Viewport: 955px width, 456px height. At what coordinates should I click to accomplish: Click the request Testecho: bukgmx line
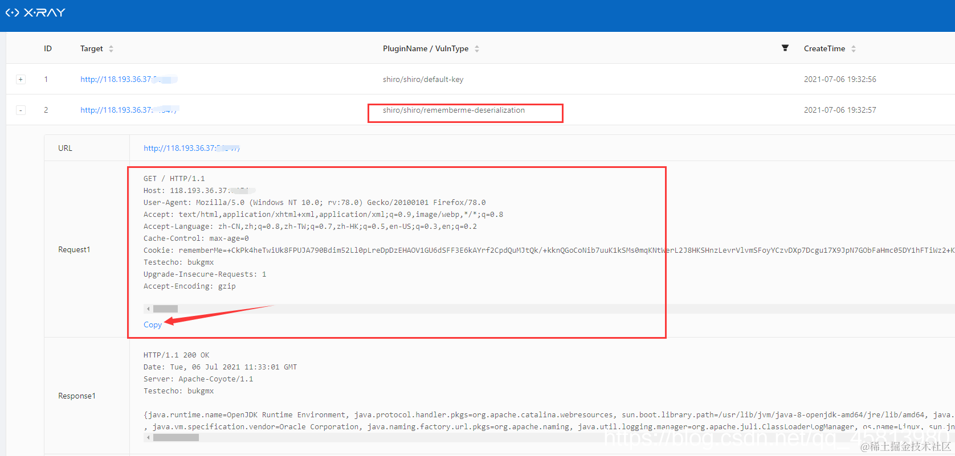tap(178, 262)
